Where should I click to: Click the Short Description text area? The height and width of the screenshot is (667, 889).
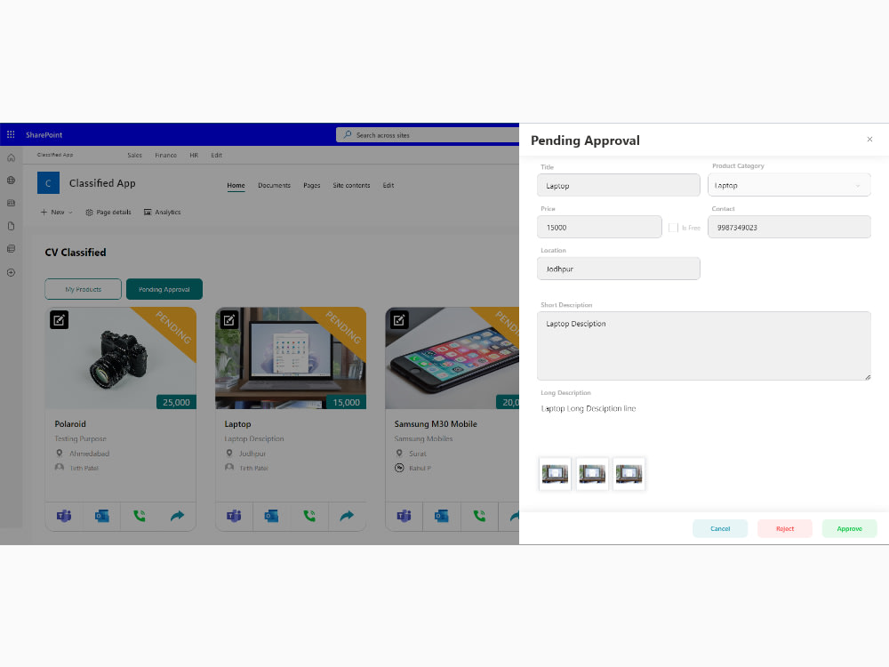click(704, 346)
